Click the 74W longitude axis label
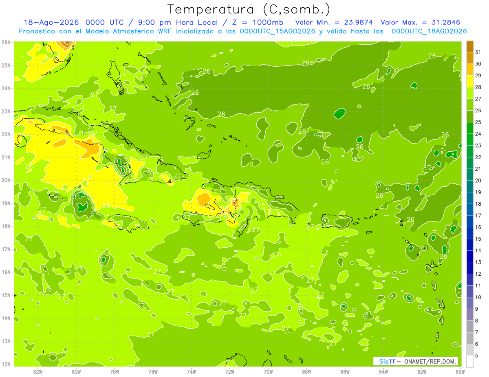 pyautogui.click(x=192, y=372)
